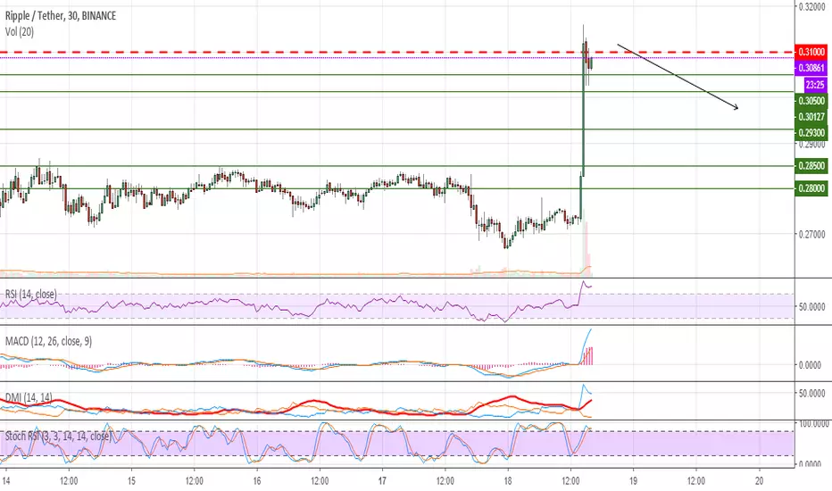Click the red 0.31000 price label
This screenshot has height=491, width=832.
point(811,52)
